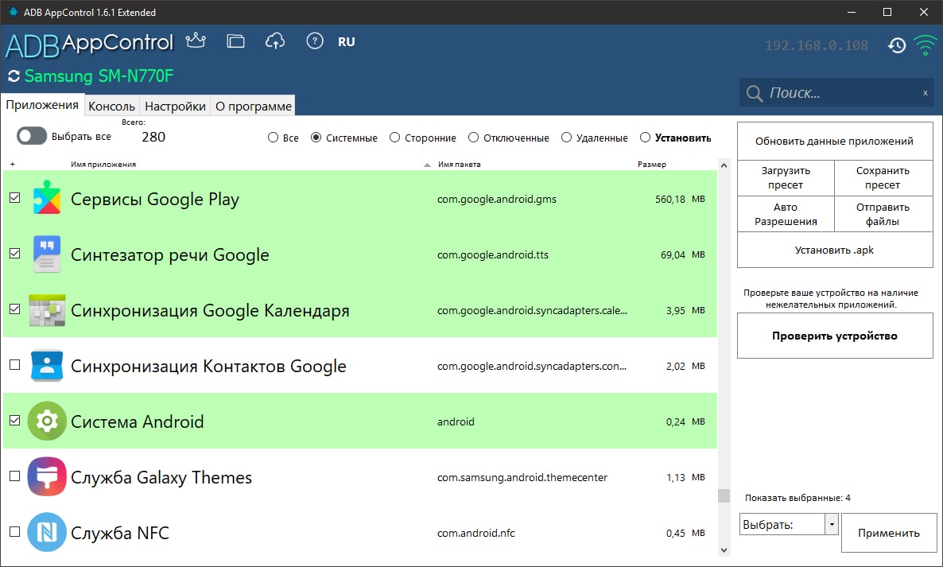Check the Служба NFC checkbox
This screenshot has height=567, width=943.
15,531
